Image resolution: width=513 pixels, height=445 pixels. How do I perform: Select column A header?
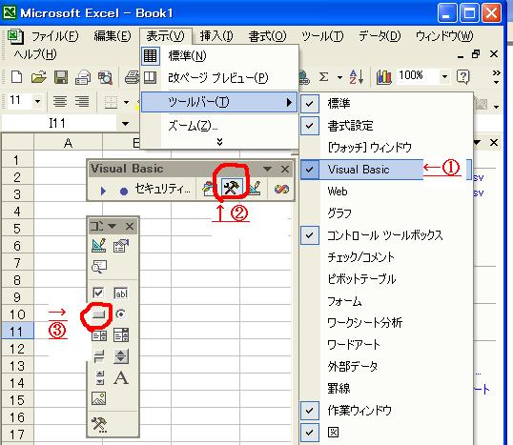(x=68, y=143)
